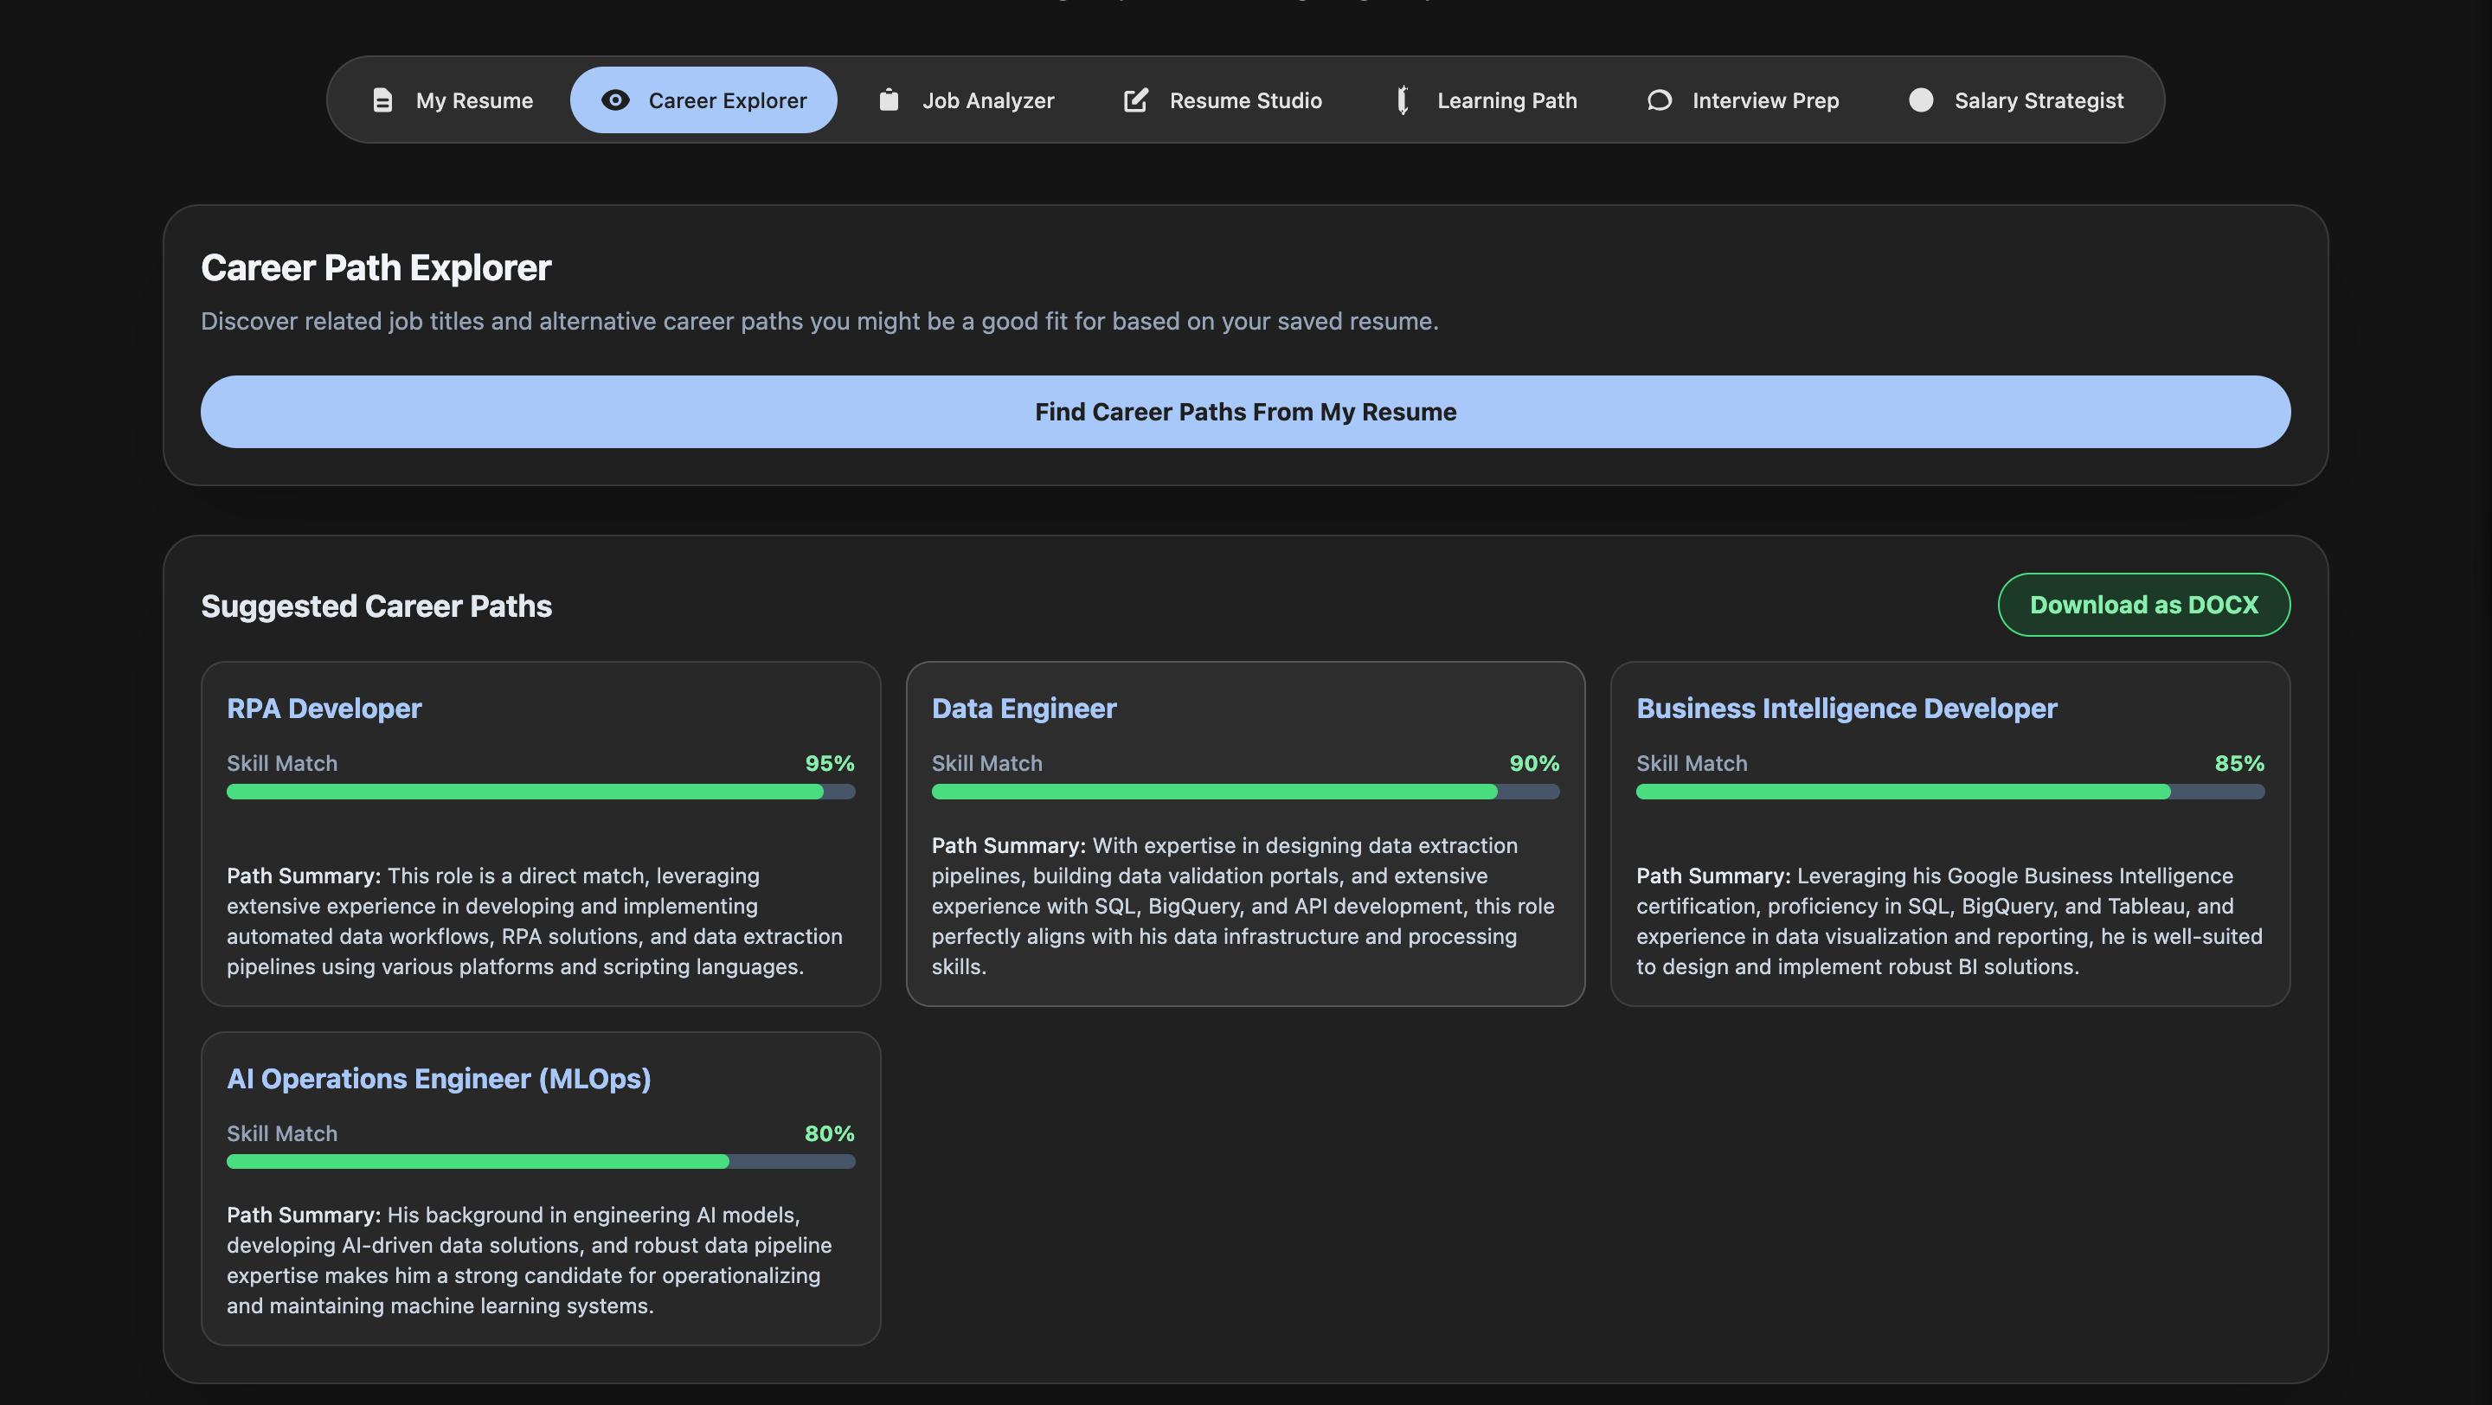Click the eye icon on Career Explorer
Image resolution: width=2492 pixels, height=1405 pixels.
point(615,100)
